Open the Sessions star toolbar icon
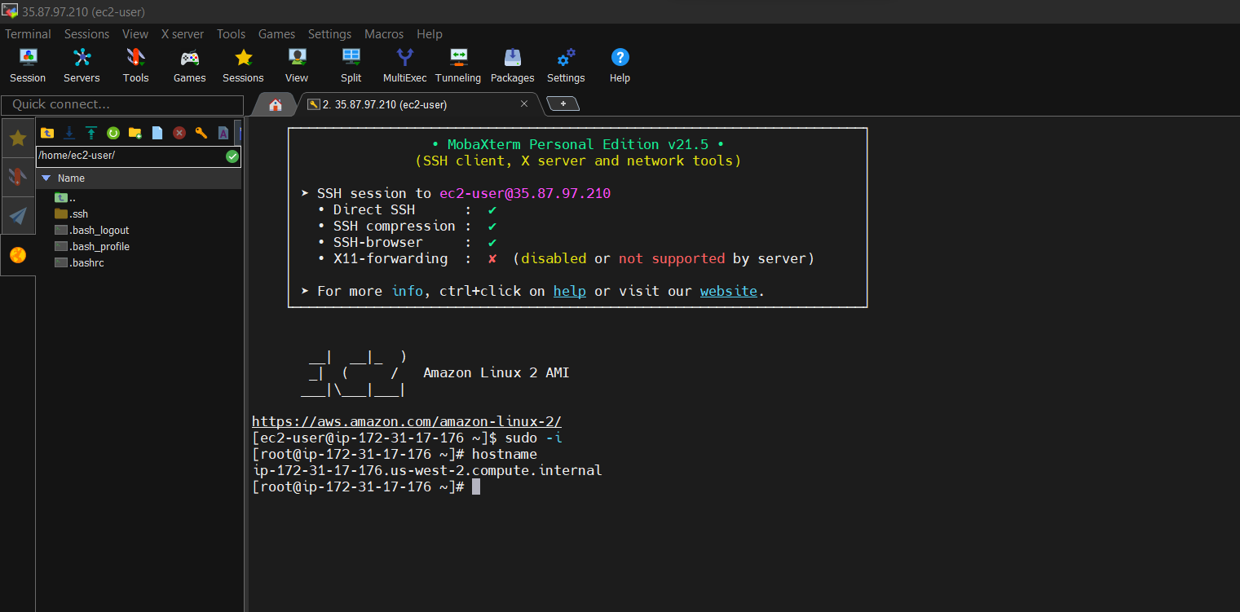This screenshot has width=1240, height=612. coord(243,65)
